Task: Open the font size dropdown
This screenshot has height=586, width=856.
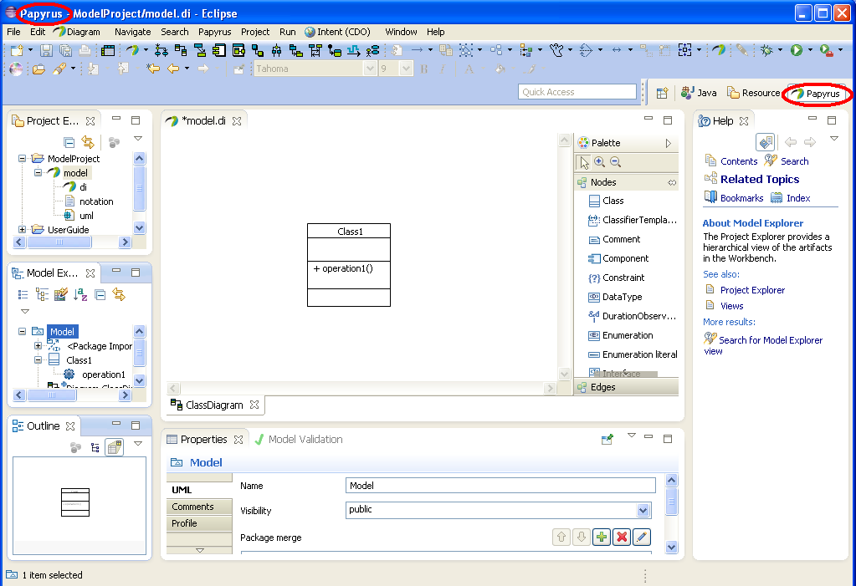Action: tap(406, 69)
